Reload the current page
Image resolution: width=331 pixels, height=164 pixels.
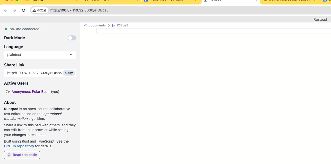24,10
